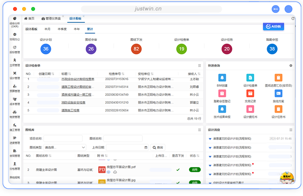Click the settings gear in 快速查询 panel

click(x=291, y=66)
